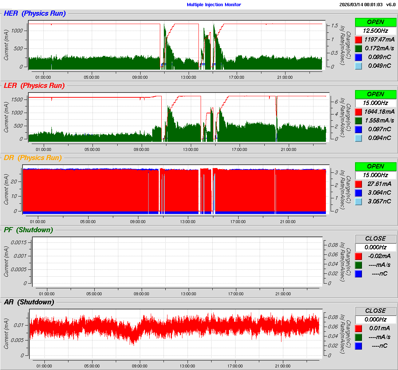Click the HER light blue charge swatch
This screenshot has height=370, width=398.
click(358, 66)
